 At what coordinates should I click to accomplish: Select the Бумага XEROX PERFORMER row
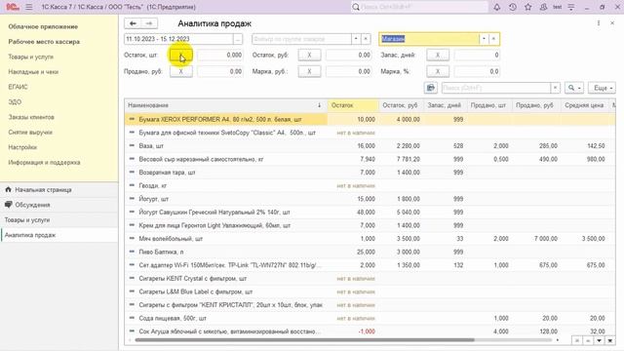(370, 119)
